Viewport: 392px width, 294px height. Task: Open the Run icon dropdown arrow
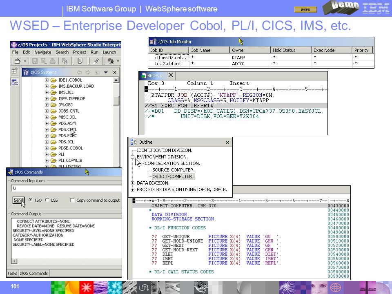coord(118,61)
